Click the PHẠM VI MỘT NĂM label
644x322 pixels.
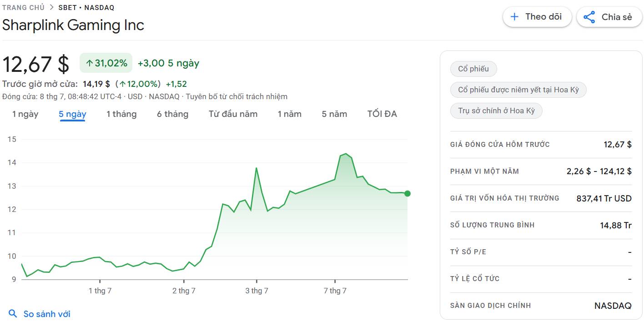(484, 171)
